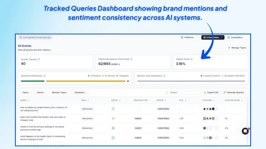Expand the Sentiment filter

[81, 92]
